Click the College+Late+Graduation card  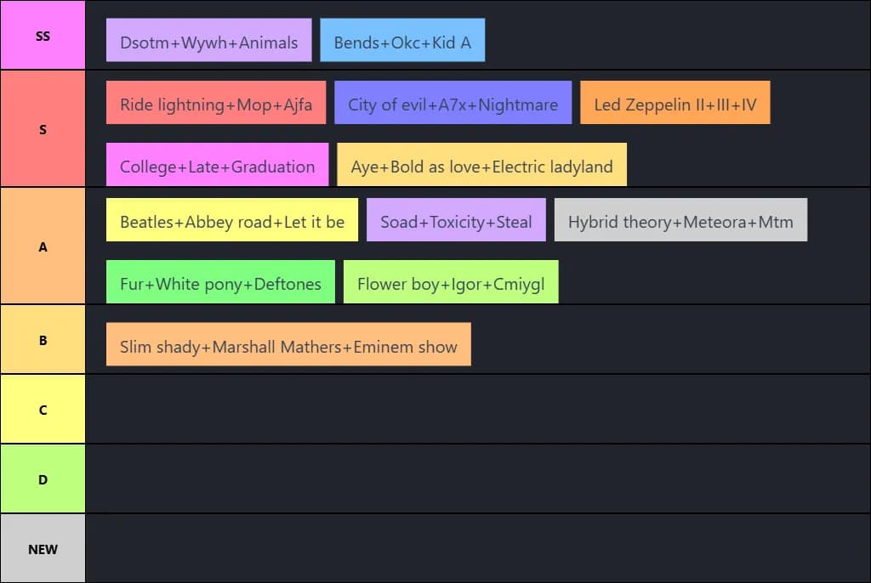217,166
